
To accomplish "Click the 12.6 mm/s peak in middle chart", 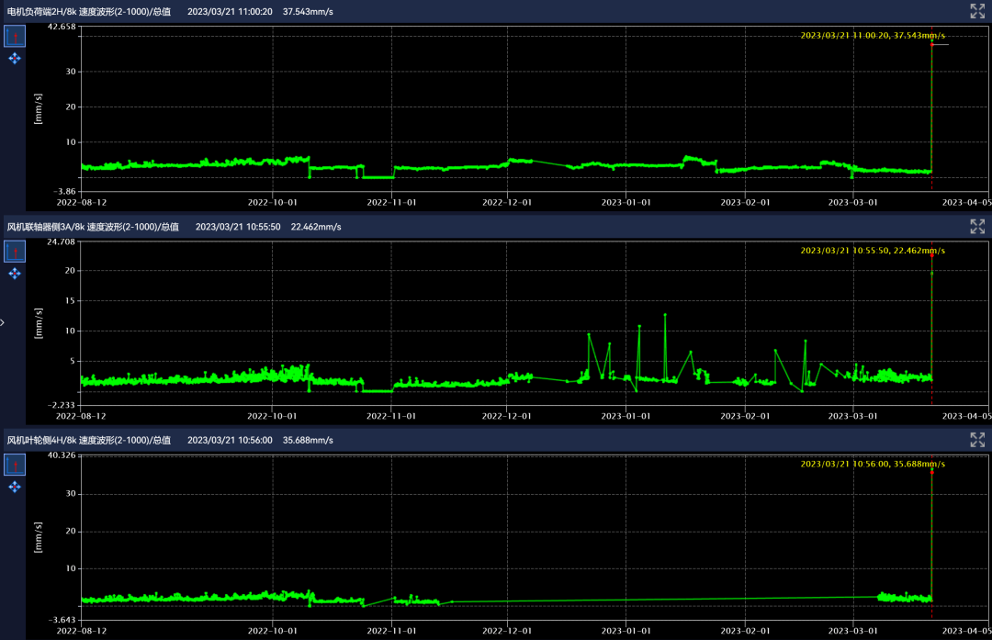I will (x=665, y=315).
